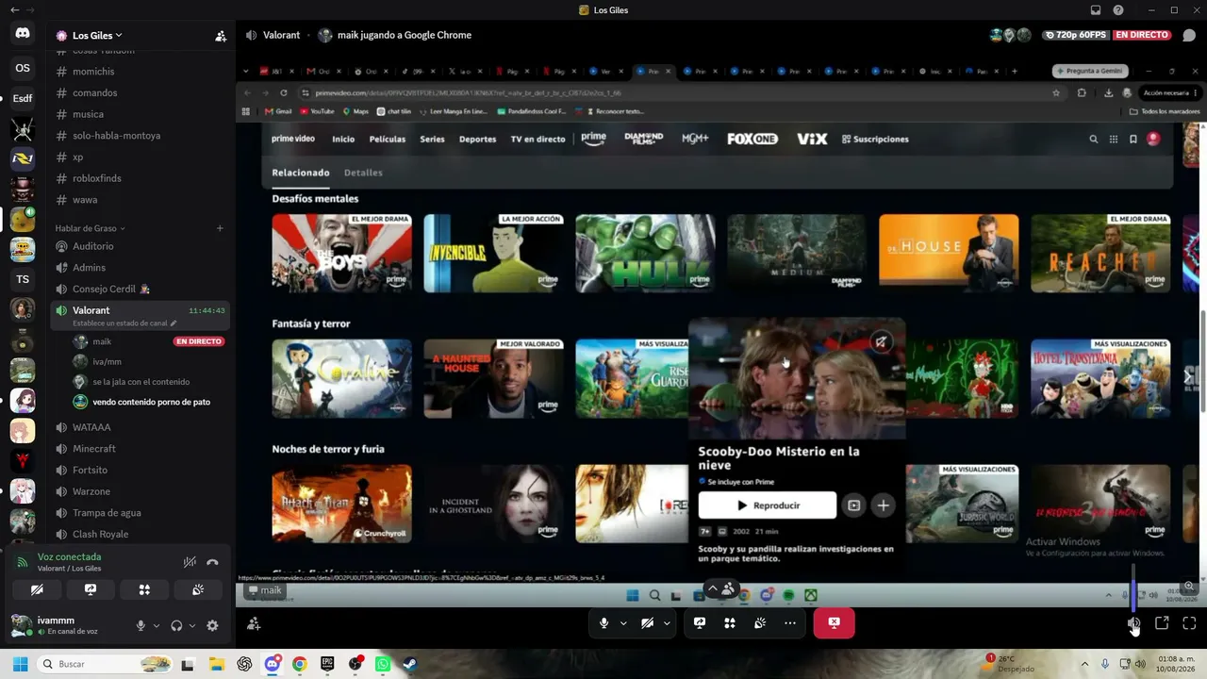Screen dimensions: 1207x679
Task: Open the Discord inbox icon in title bar
Action: click(1096, 10)
